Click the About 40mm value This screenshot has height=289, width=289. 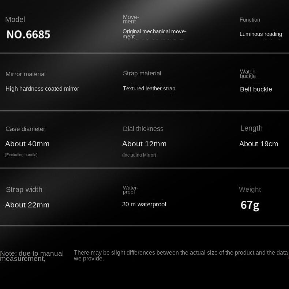(27, 144)
